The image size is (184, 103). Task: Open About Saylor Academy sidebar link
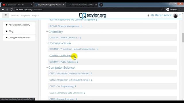point(19,25)
